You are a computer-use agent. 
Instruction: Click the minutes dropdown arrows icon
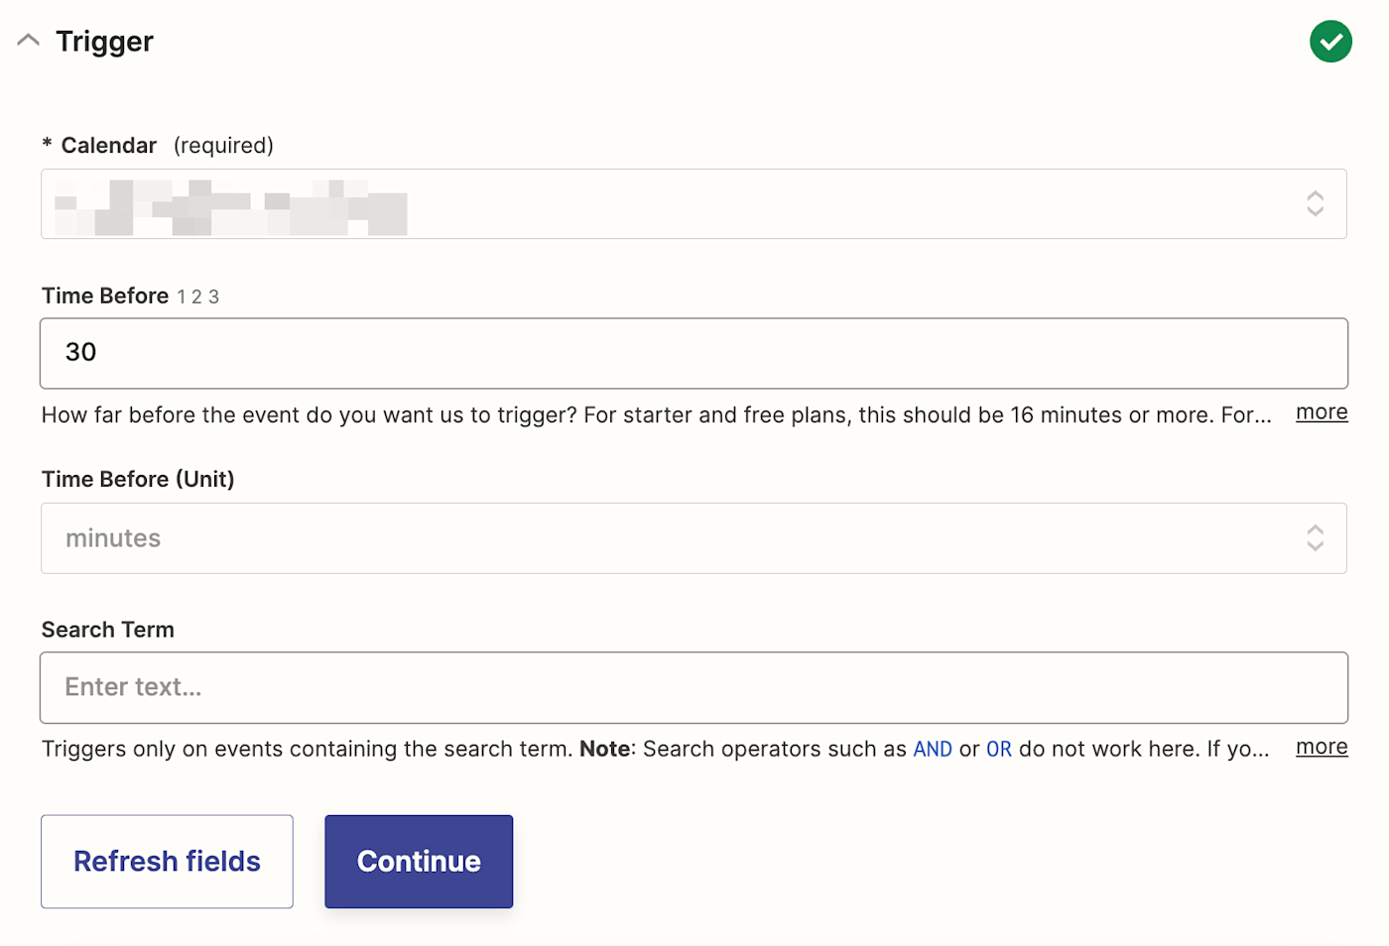click(x=1315, y=538)
